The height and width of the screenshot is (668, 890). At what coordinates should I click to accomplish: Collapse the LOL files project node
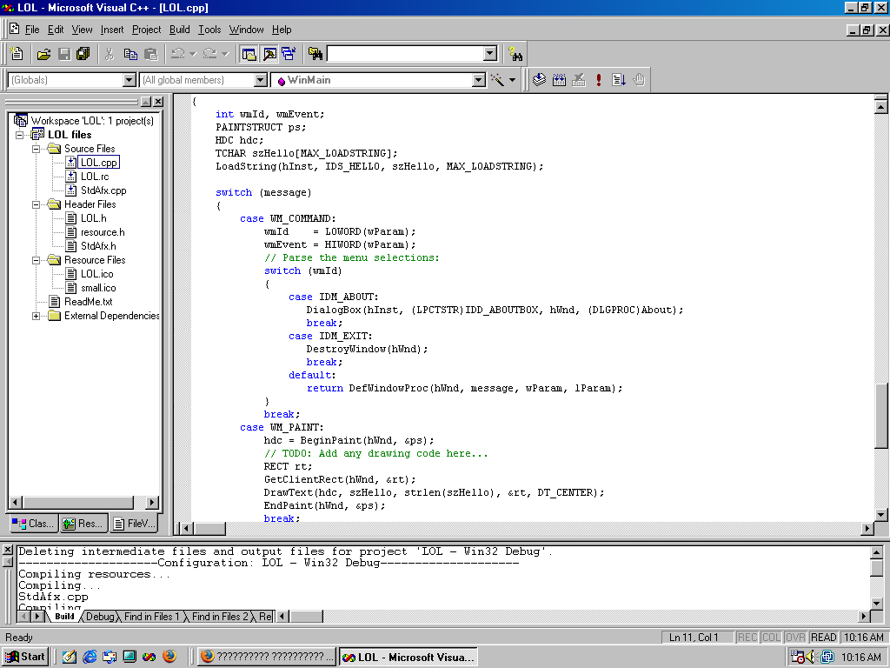point(20,135)
